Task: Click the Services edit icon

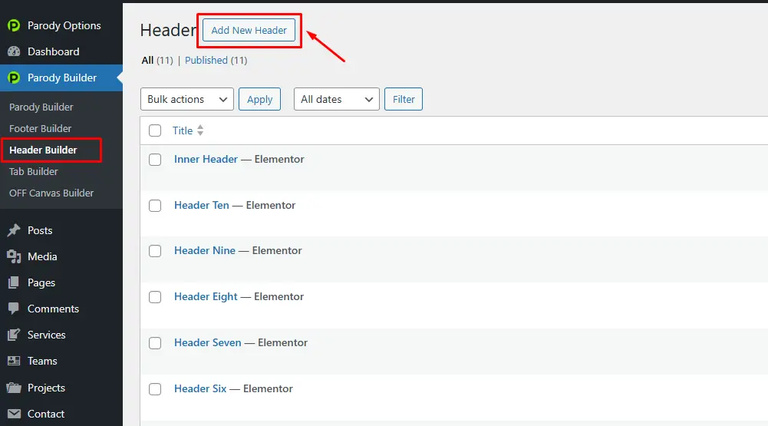Action: [x=14, y=335]
